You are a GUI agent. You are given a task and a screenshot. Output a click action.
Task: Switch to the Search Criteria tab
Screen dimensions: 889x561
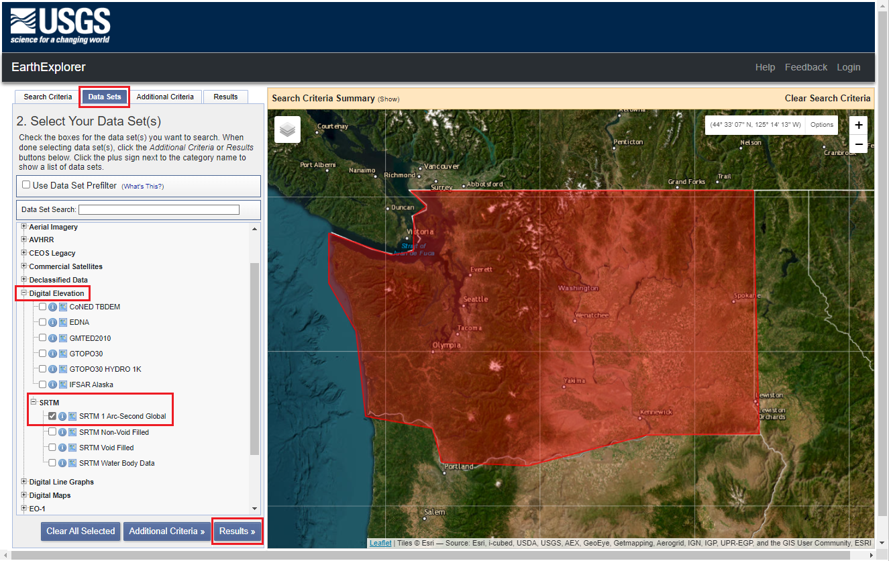point(48,97)
